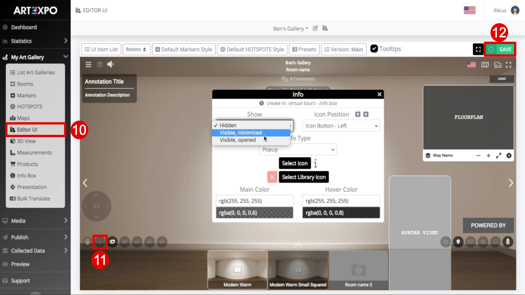Click the microphone icon at bottom left
Viewport: 525px width, 295px height.
point(87,242)
